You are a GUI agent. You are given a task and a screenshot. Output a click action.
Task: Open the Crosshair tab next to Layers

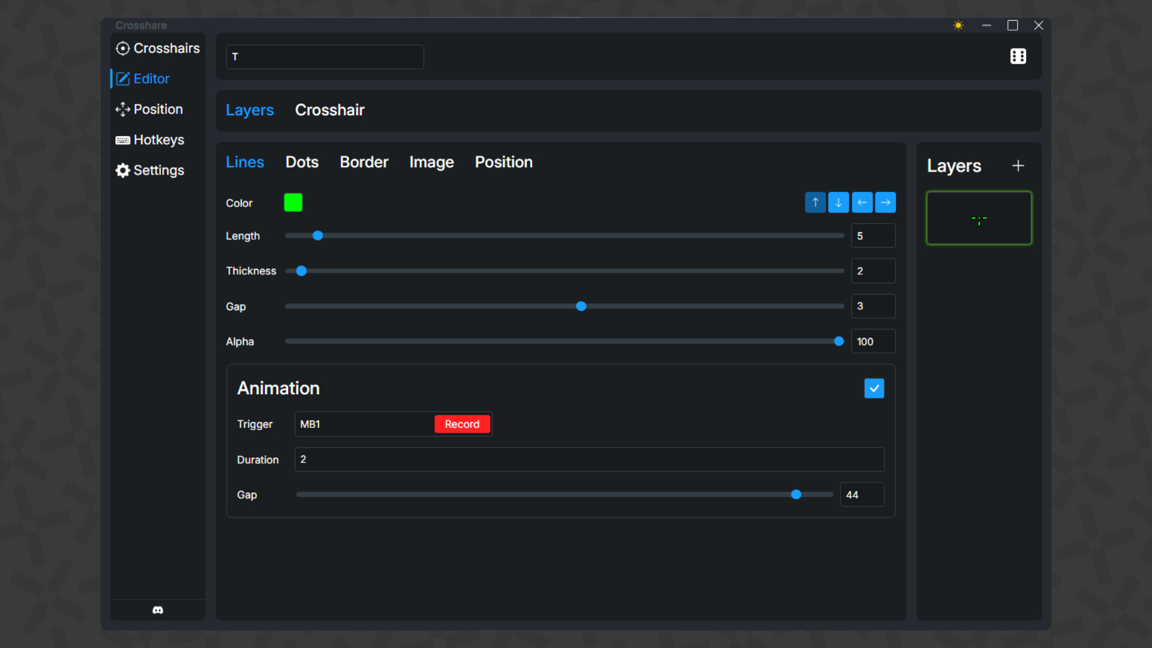click(x=329, y=110)
